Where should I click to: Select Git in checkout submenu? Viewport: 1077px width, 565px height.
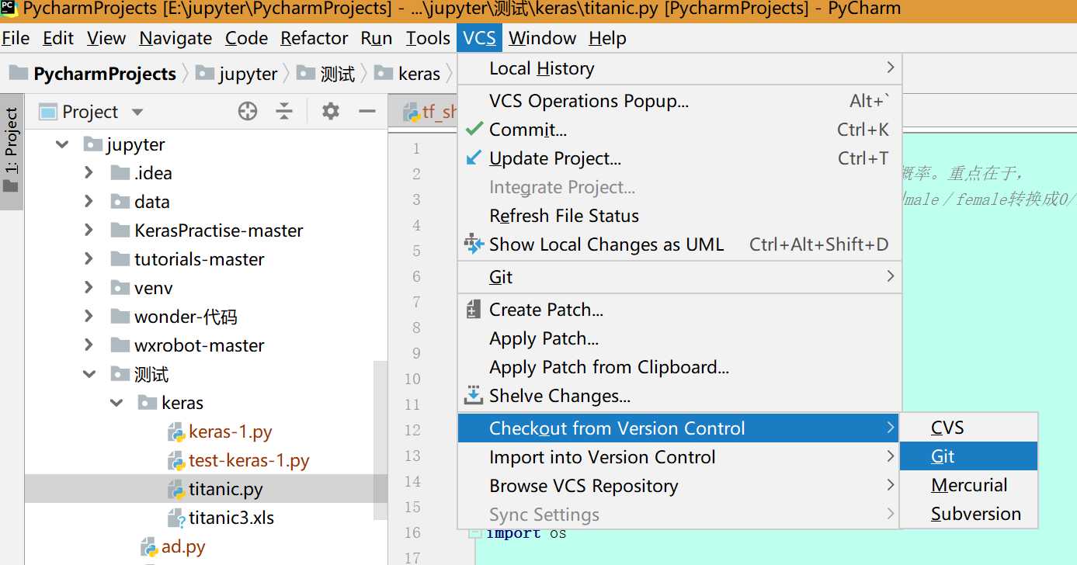(x=968, y=456)
